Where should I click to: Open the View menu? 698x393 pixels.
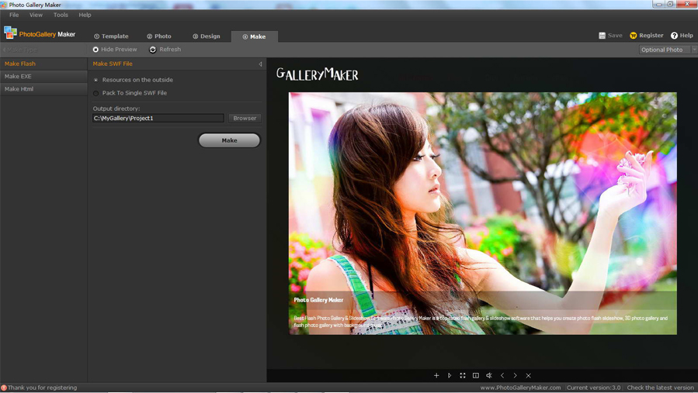point(36,15)
